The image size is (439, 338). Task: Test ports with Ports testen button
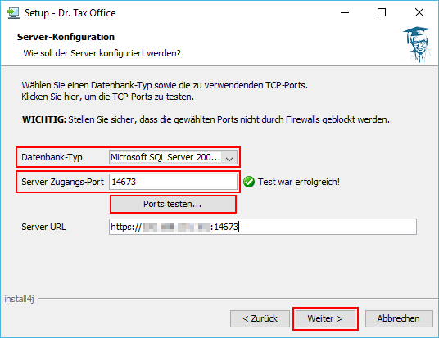(173, 204)
